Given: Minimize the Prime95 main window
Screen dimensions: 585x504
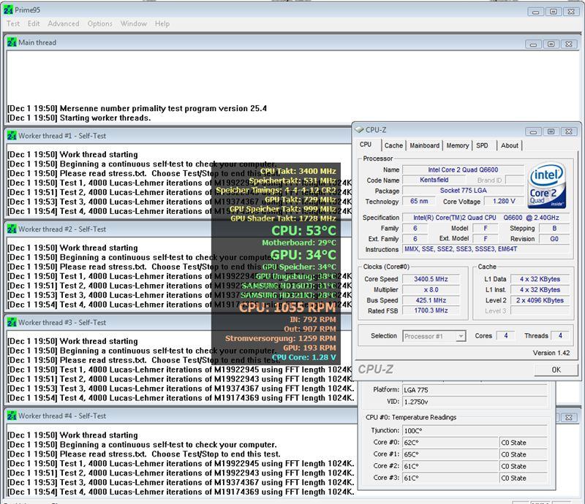Looking at the screenshot, I should tap(535, 12).
